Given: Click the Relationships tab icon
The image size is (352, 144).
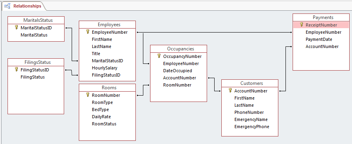Looking at the screenshot, I should 8,6.
